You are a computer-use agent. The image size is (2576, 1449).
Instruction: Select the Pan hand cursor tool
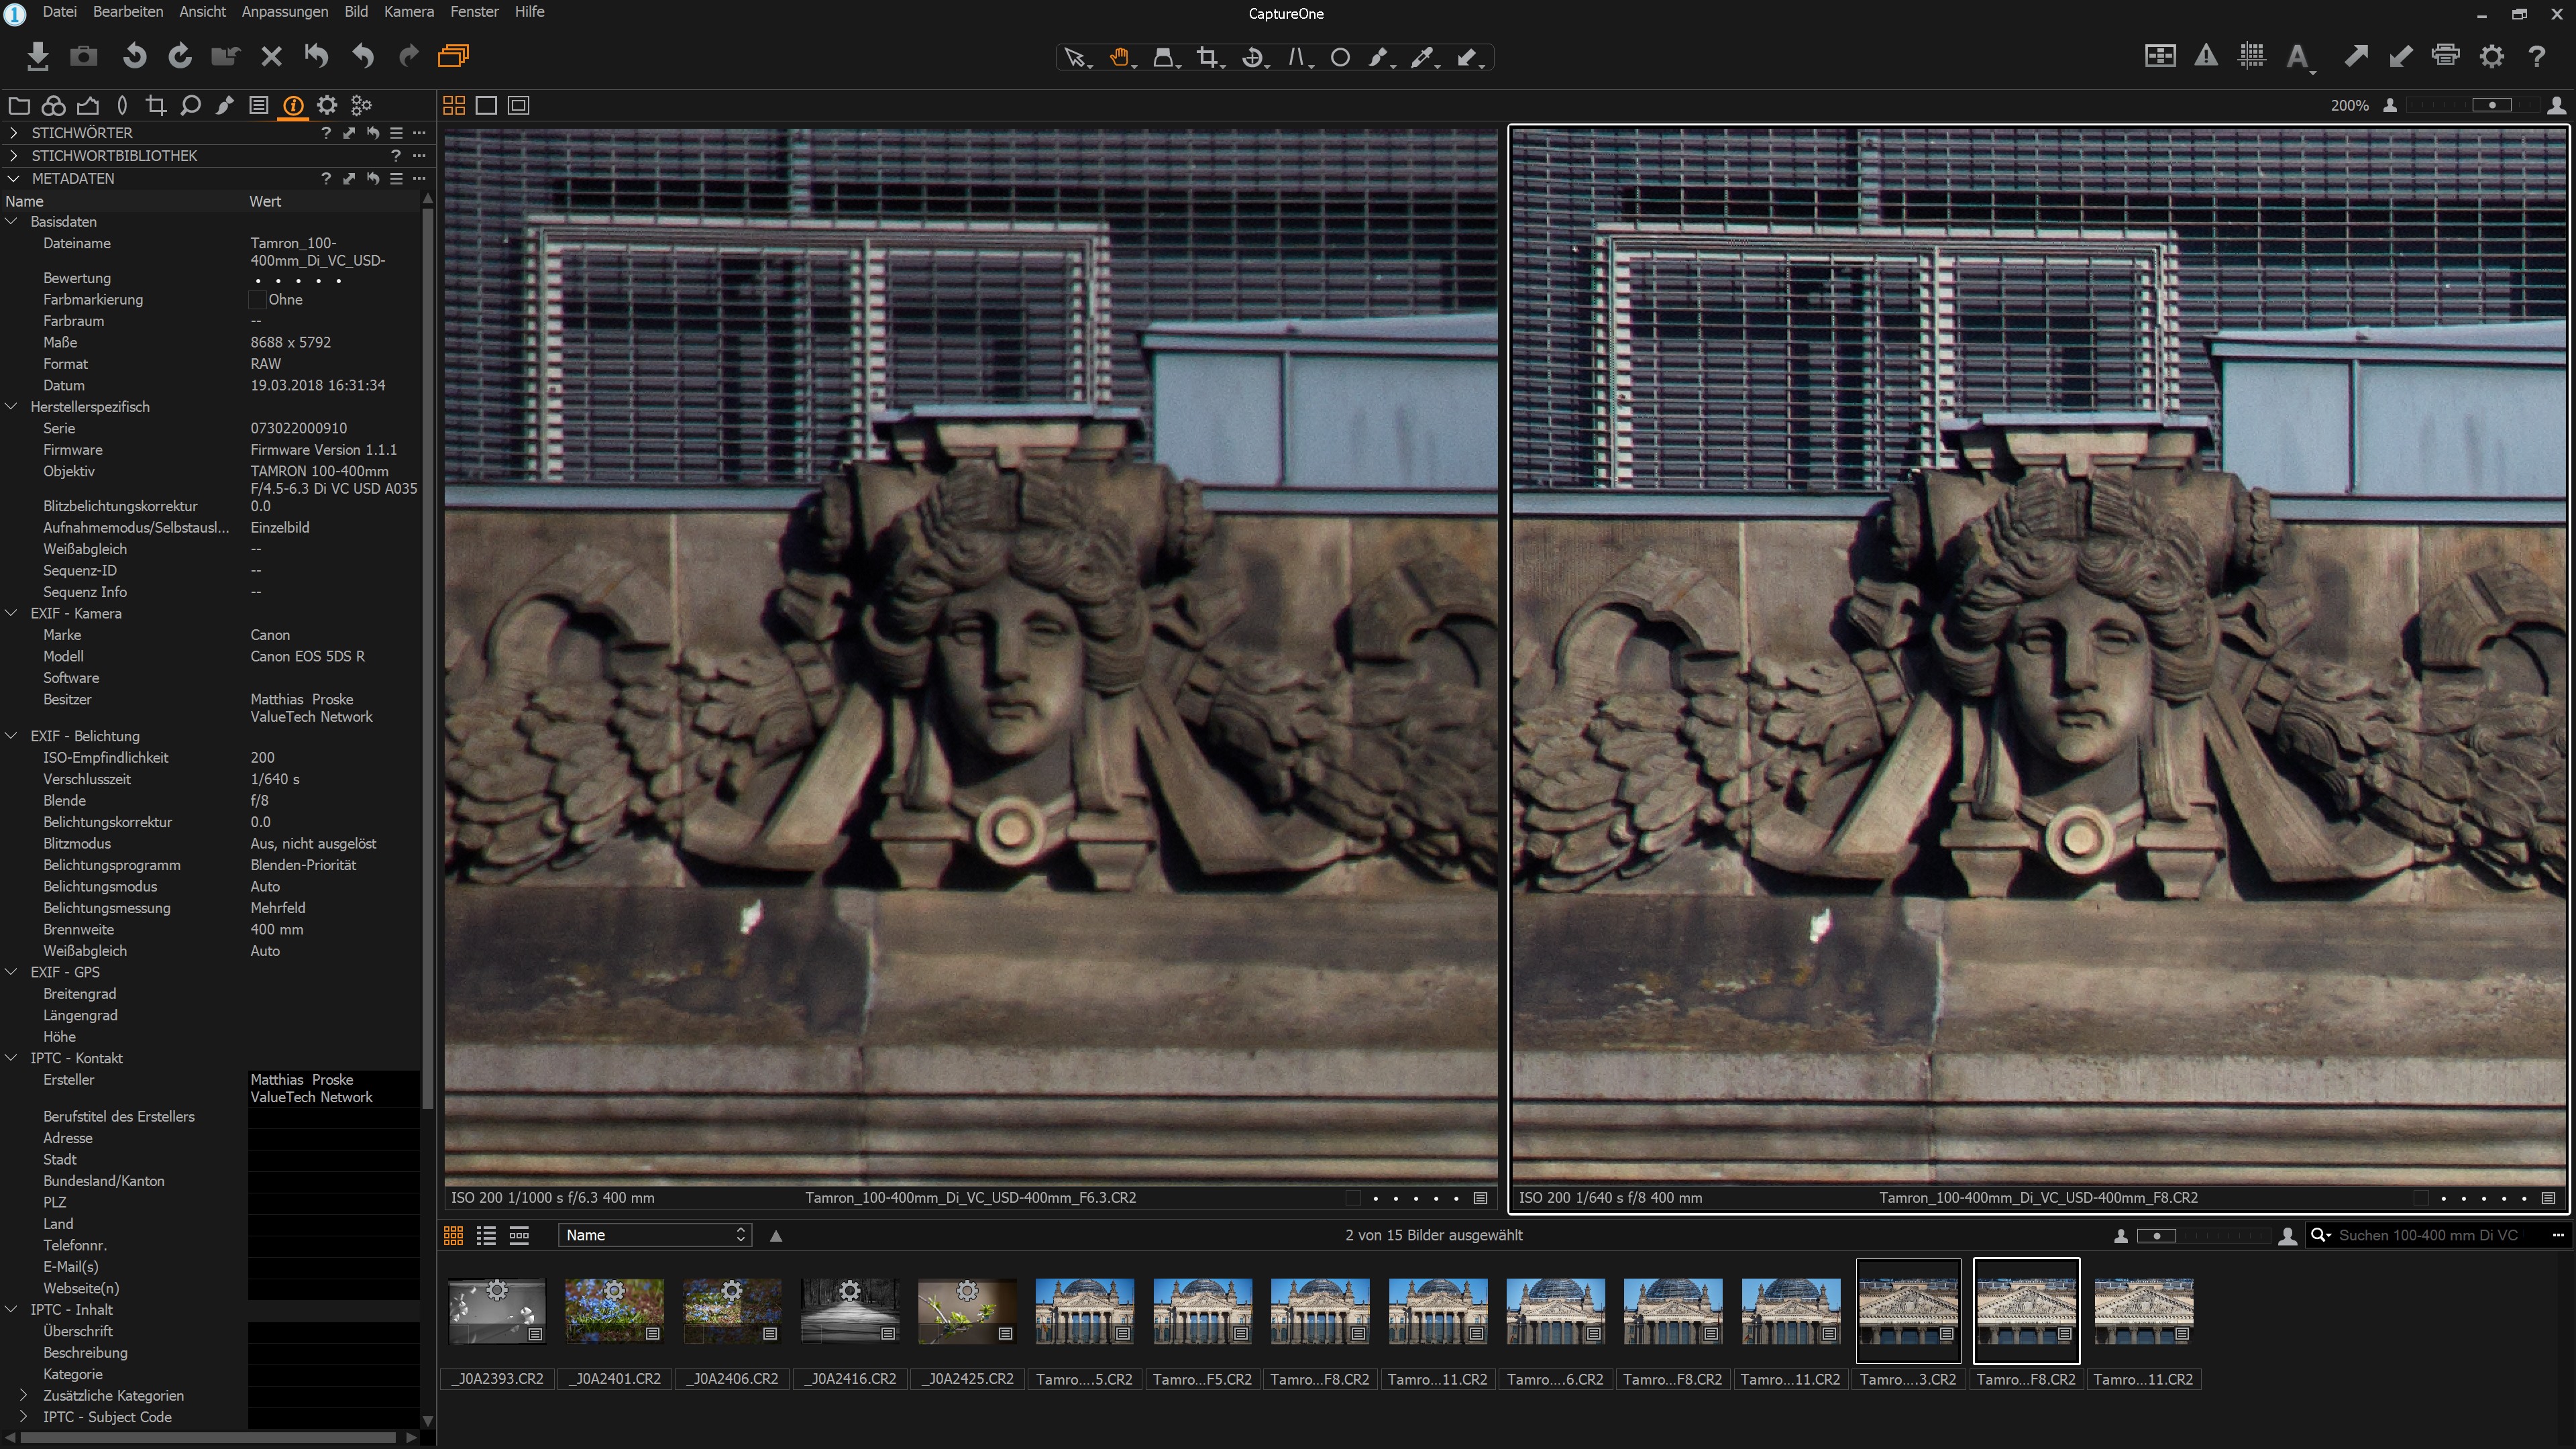click(x=1119, y=57)
